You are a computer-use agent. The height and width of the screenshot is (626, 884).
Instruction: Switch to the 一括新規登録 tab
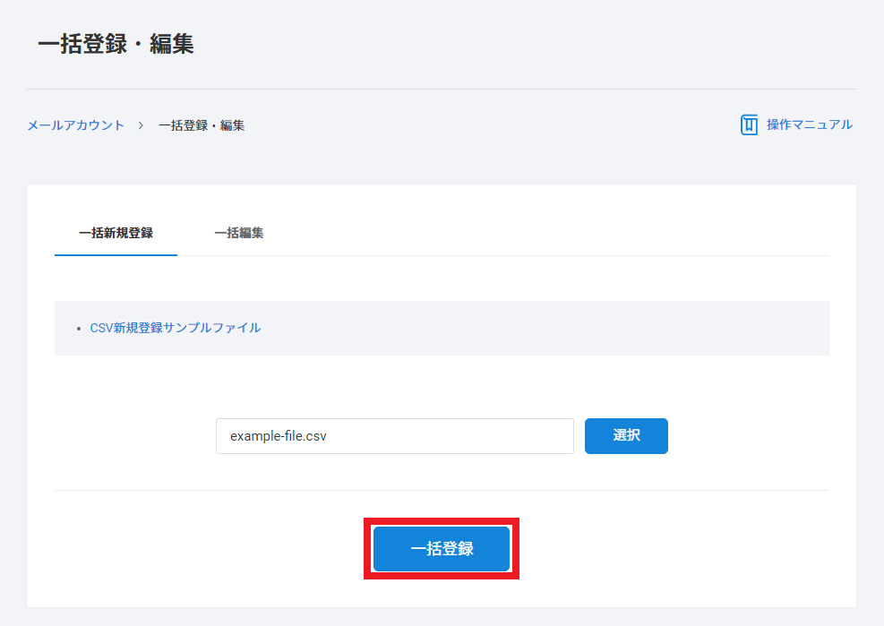116,233
